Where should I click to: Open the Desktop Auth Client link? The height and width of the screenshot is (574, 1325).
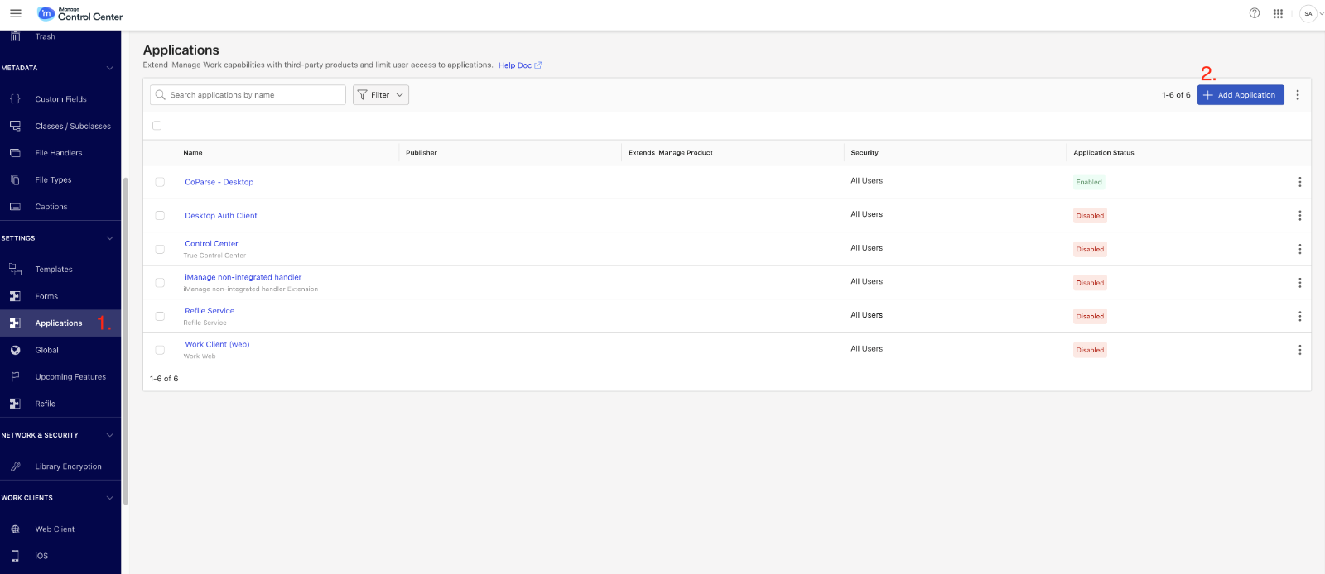[221, 216]
